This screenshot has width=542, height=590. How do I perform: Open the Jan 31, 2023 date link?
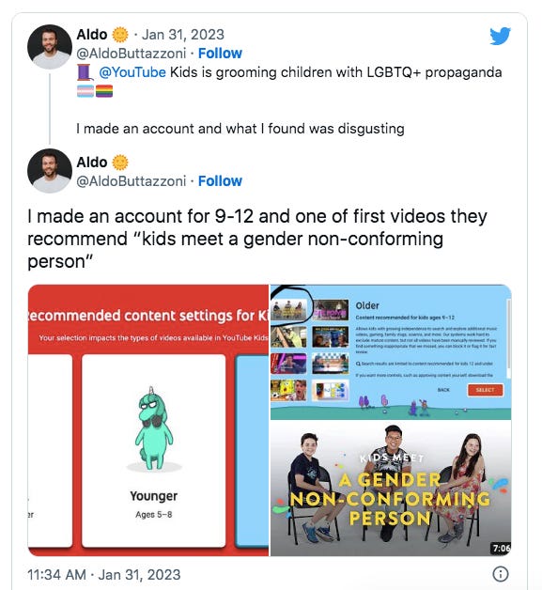click(x=183, y=35)
